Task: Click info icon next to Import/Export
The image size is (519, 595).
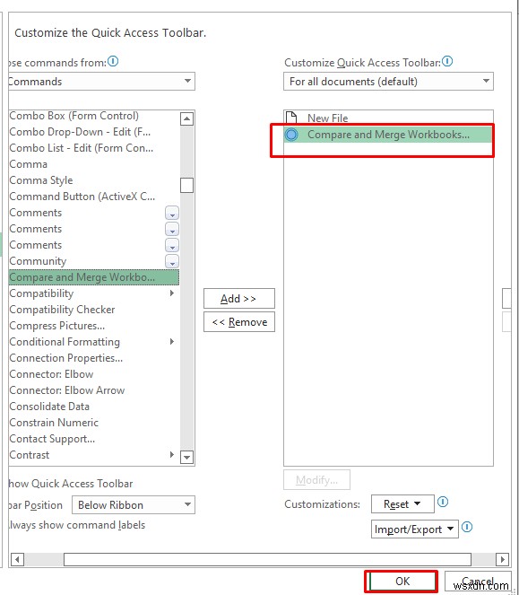Action: [x=467, y=527]
